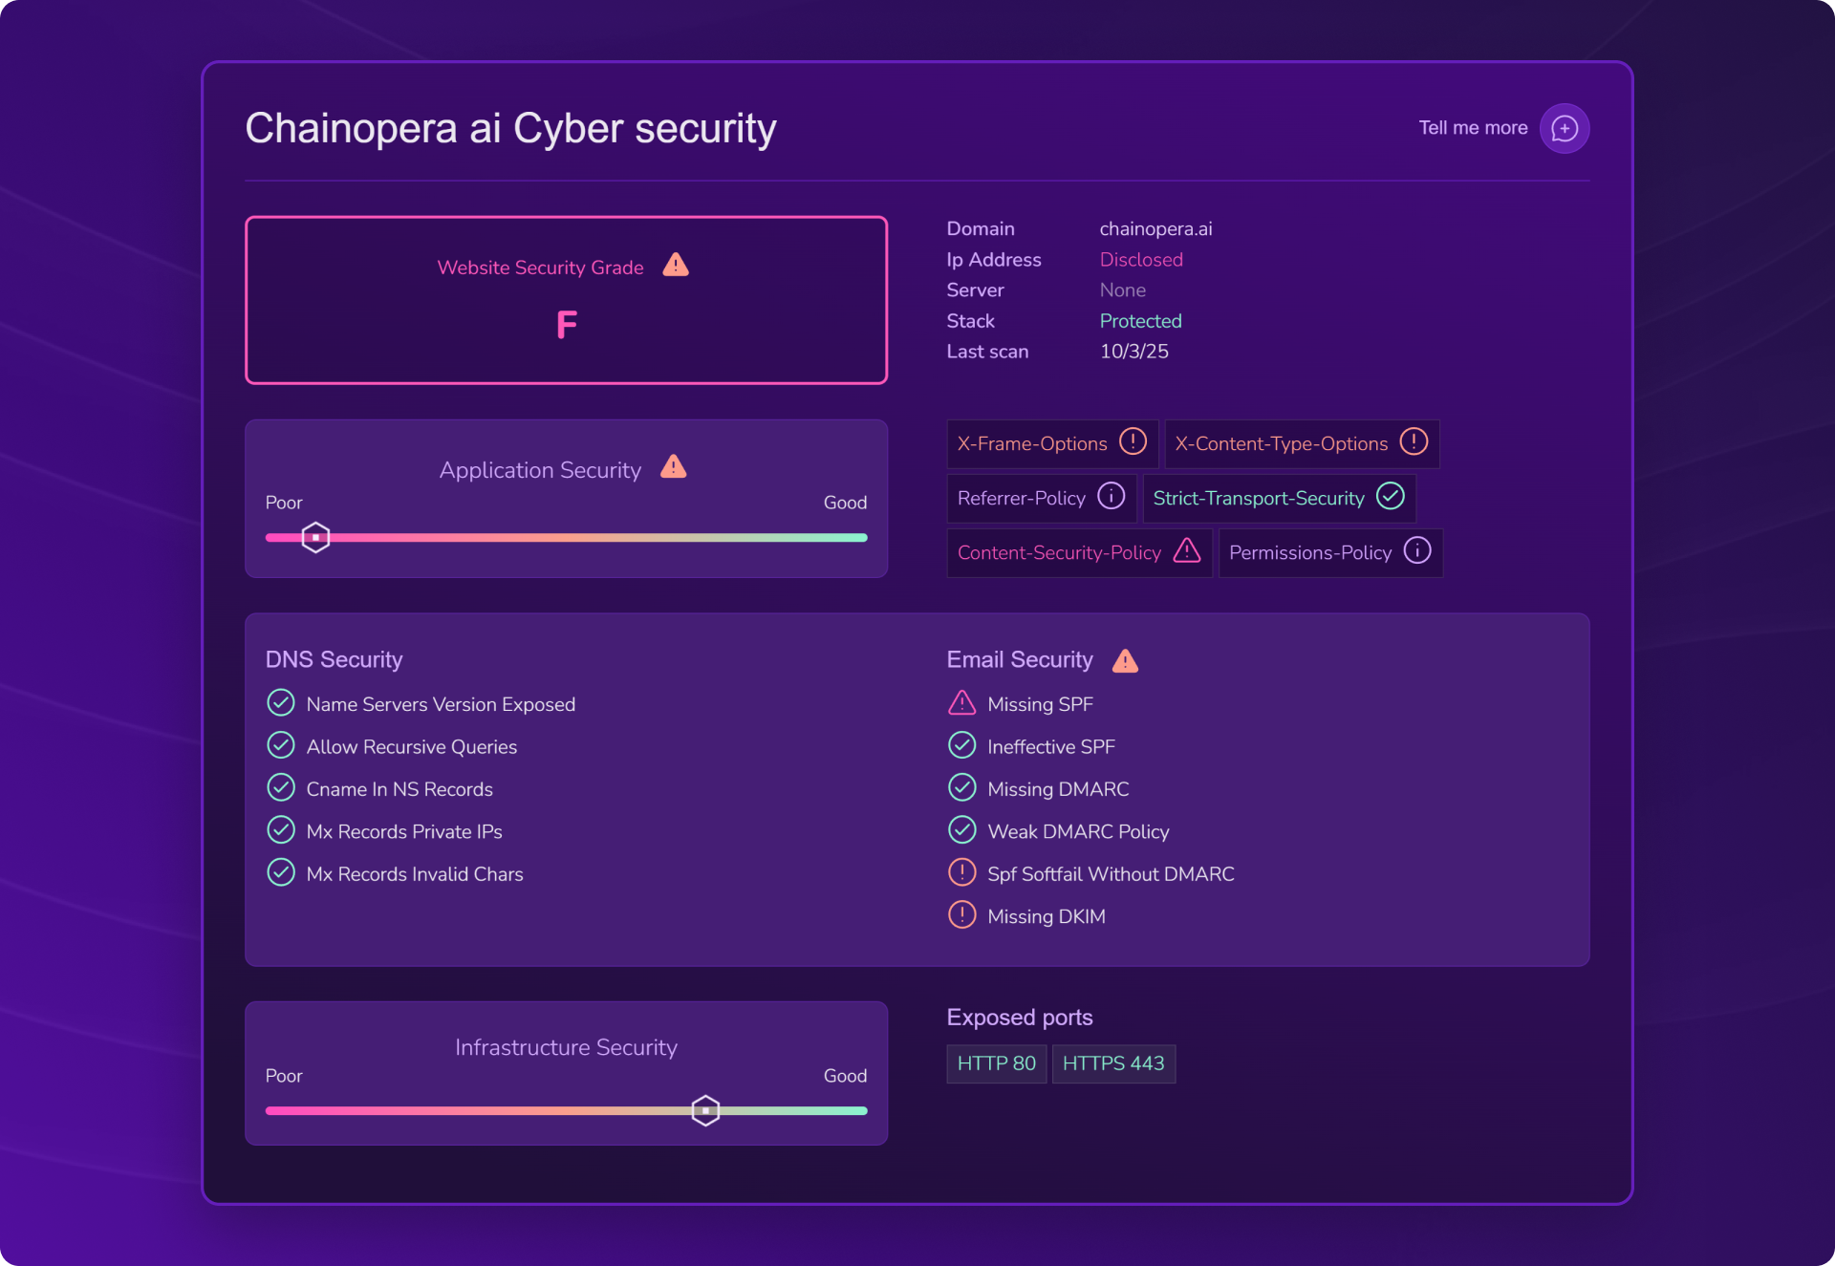Click the Tell me more chat icon
Screen dimensions: 1835x1266
click(x=1564, y=128)
